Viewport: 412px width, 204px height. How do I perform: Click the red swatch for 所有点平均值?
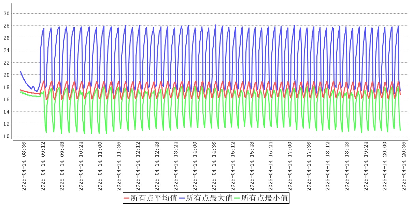[x=127, y=198]
